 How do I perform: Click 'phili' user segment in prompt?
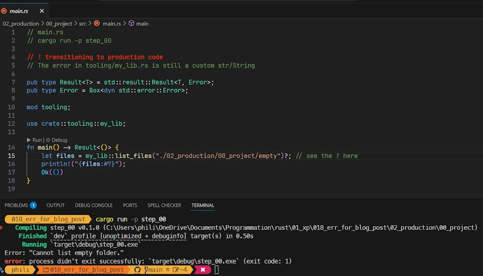click(20, 270)
